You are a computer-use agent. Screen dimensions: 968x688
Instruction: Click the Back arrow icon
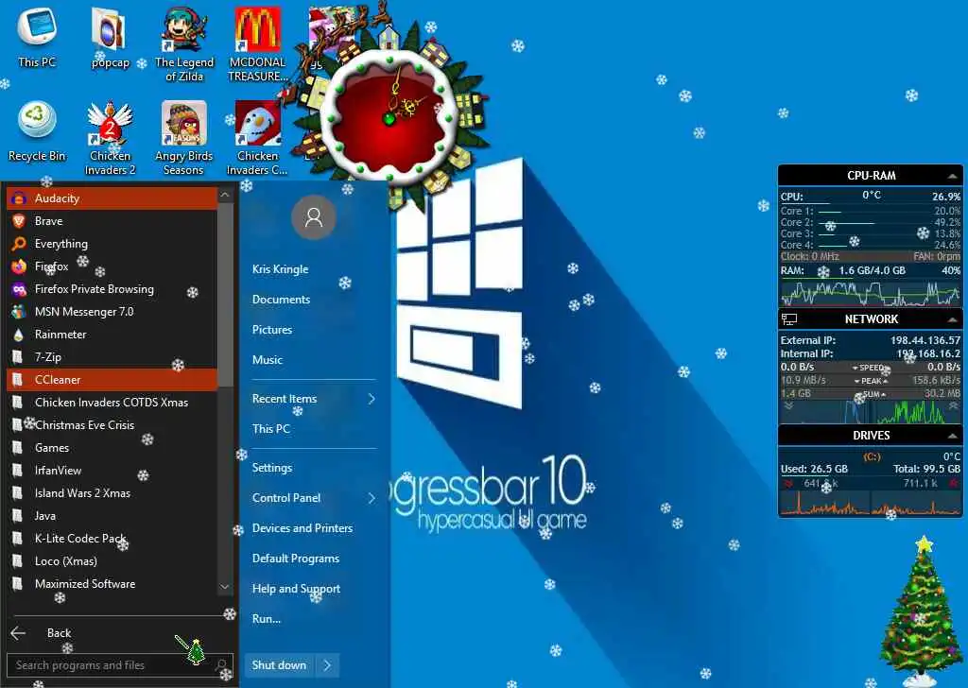point(19,633)
